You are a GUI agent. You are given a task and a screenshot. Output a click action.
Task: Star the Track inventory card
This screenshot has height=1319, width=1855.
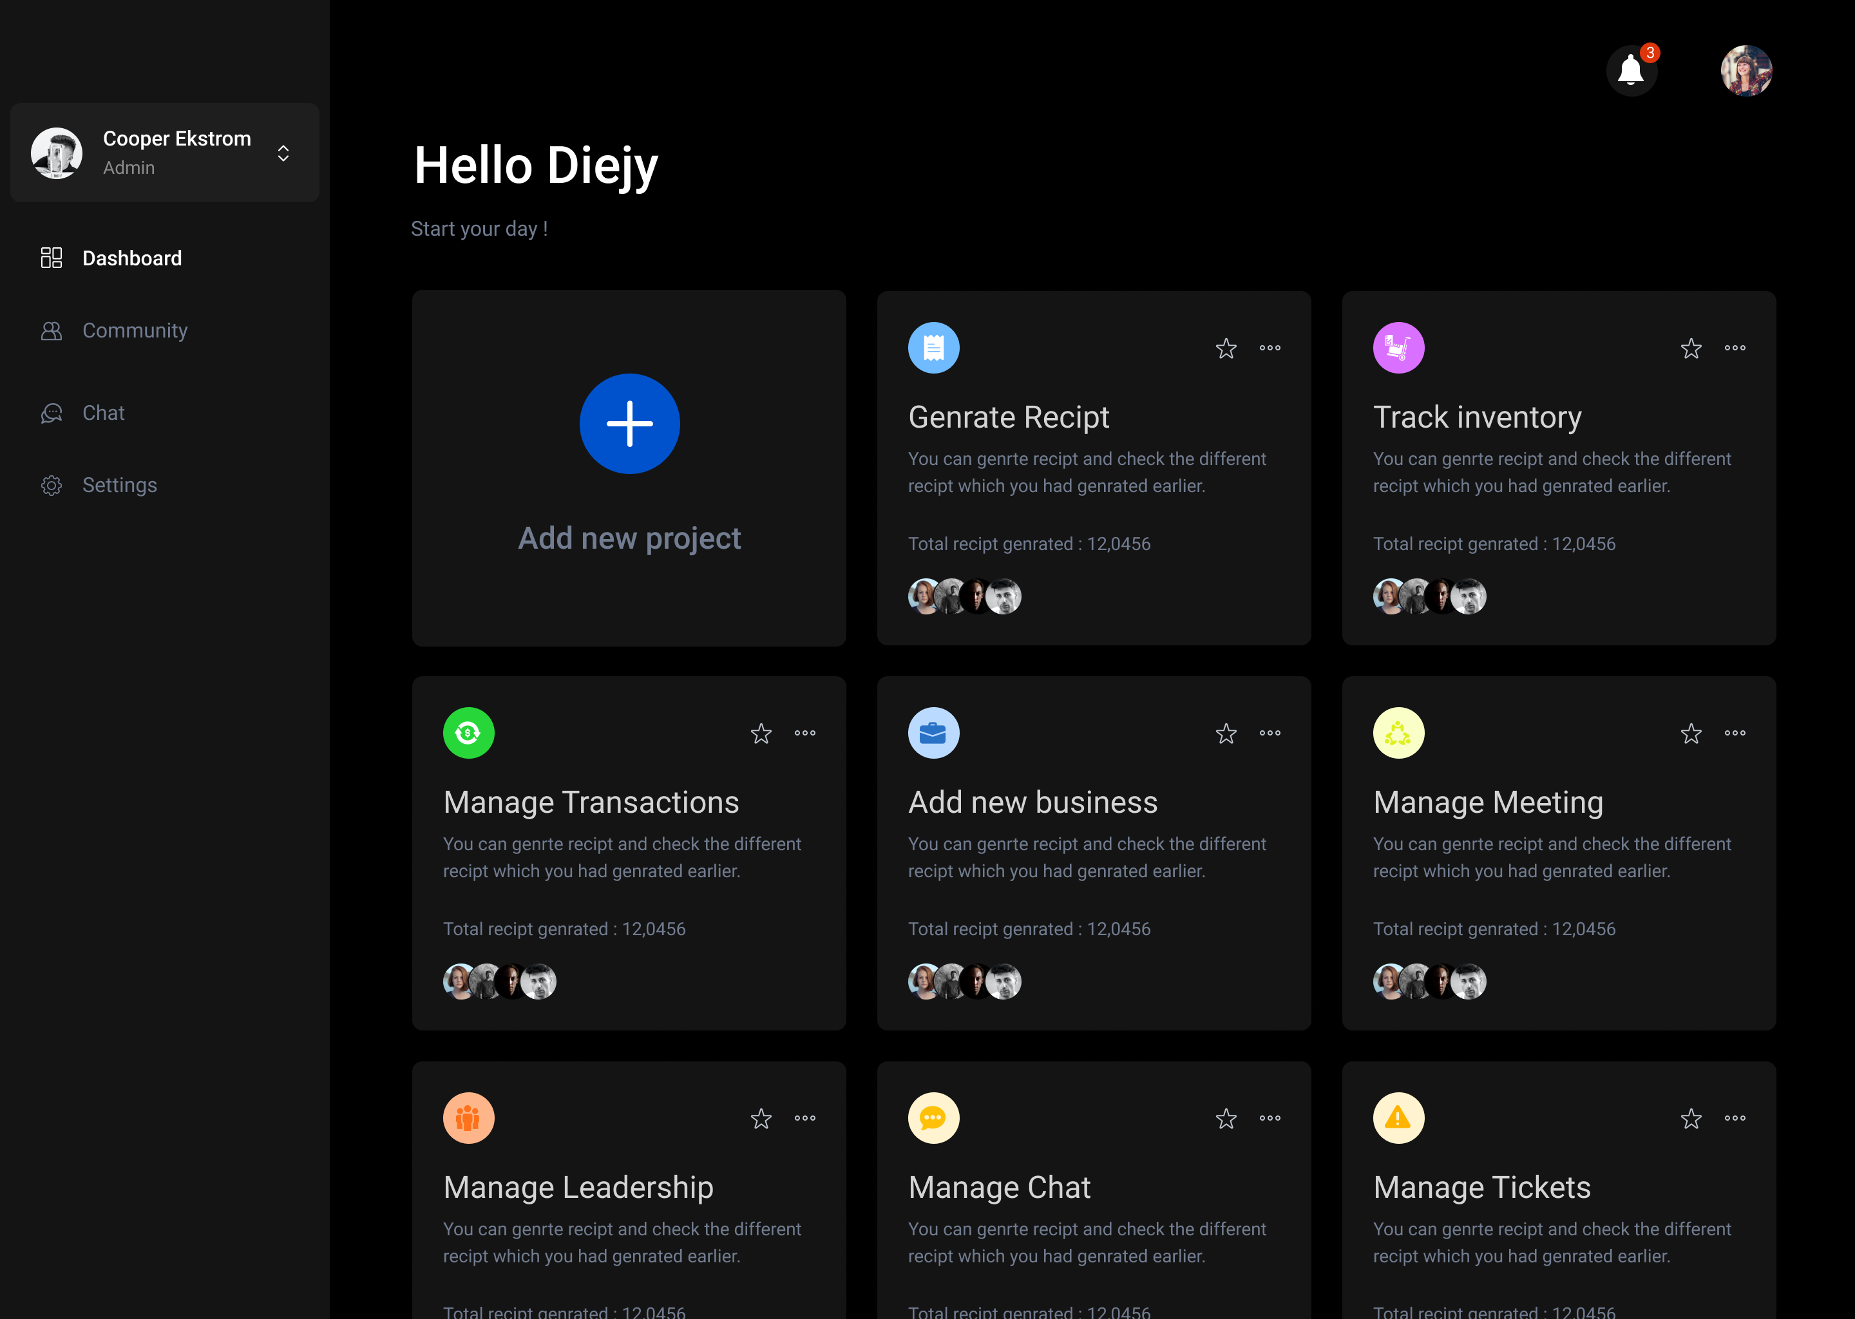click(1691, 348)
